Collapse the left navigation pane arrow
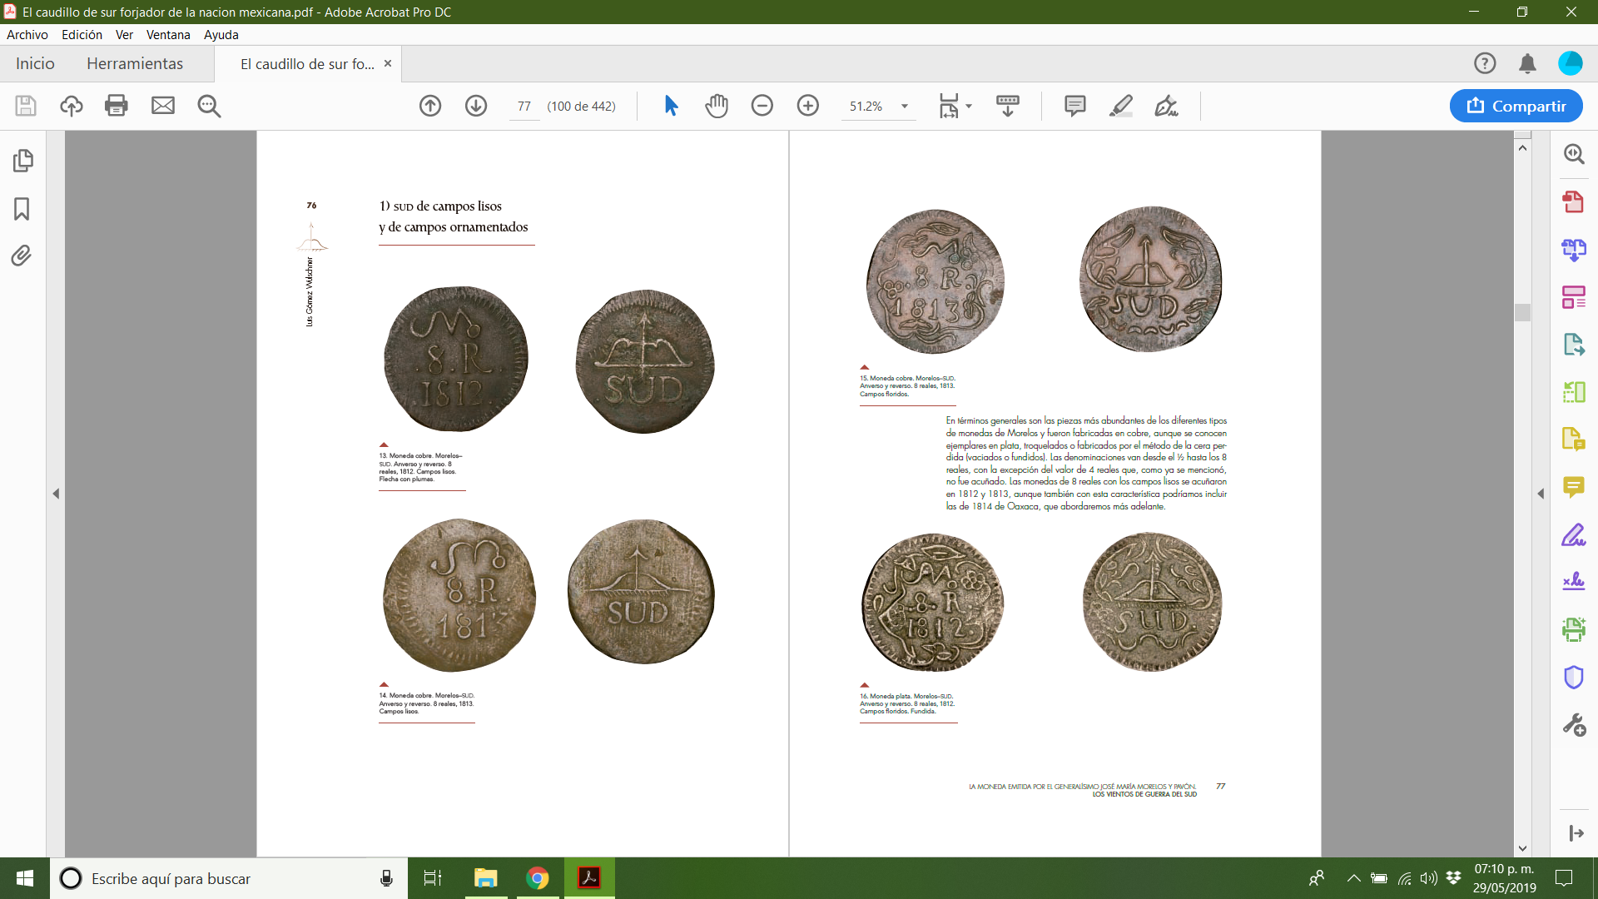The width and height of the screenshot is (1598, 899). [x=56, y=494]
